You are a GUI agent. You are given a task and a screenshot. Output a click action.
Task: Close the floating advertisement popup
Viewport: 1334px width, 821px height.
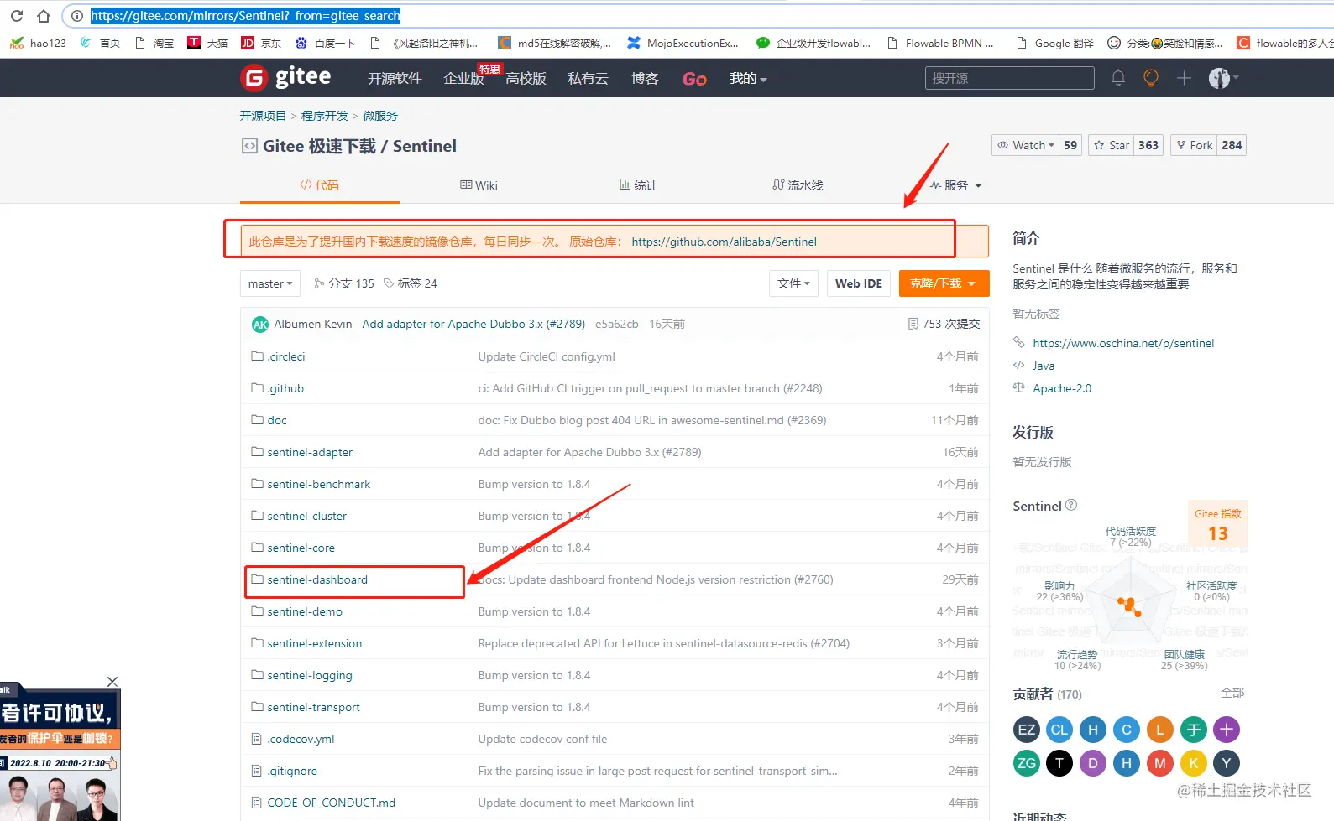click(112, 682)
